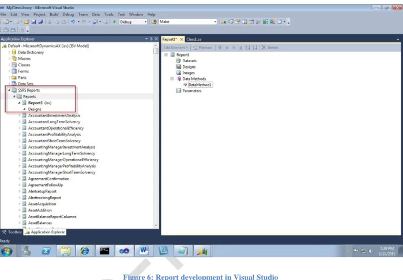Click the Toolbox wrench icon in the toolbar

258,22
